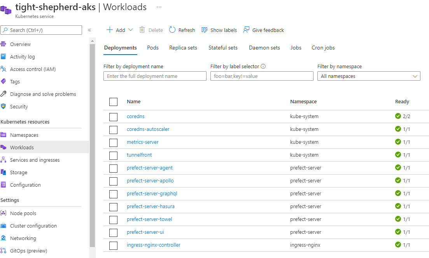Image resolution: width=429 pixels, height=258 pixels.
Task: Open the ingress-nginx-controller deployment link
Action: (154, 245)
